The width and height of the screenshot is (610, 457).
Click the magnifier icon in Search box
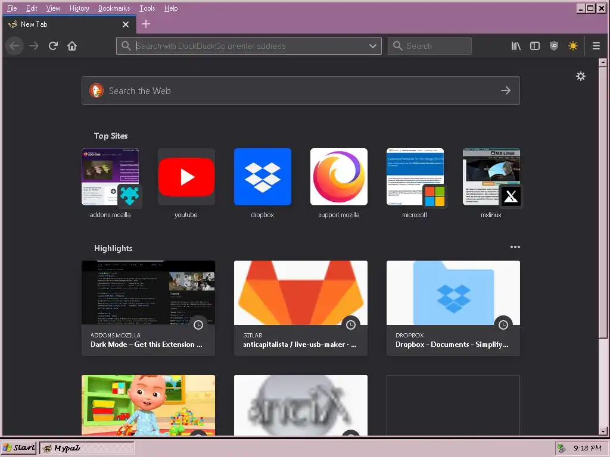(x=397, y=46)
